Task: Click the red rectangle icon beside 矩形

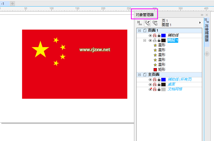Action: 155,70
